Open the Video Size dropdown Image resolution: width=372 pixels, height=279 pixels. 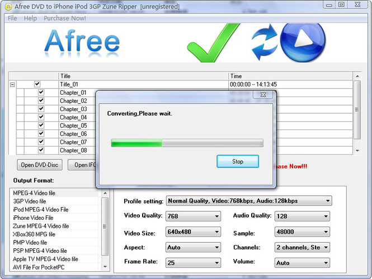pos(193,232)
